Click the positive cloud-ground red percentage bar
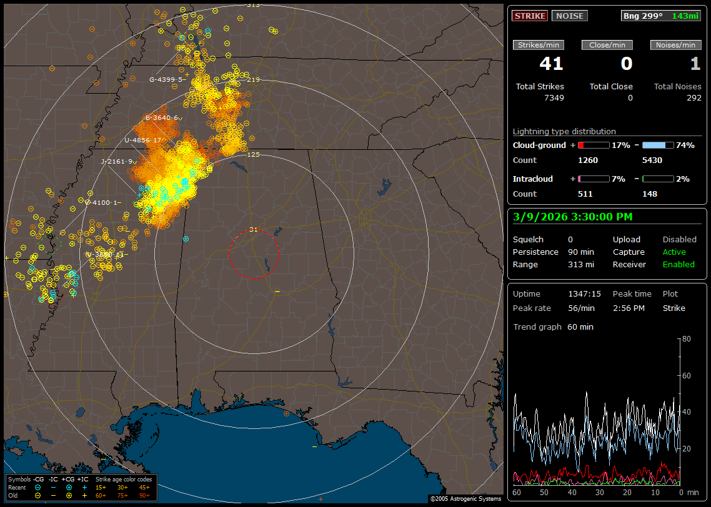The image size is (711, 507). (x=593, y=145)
